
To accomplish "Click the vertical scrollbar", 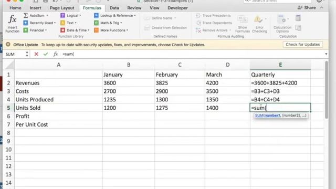I will [327, 90].
